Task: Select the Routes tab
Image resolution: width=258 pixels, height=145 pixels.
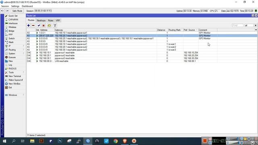Action: [x=31, y=20]
